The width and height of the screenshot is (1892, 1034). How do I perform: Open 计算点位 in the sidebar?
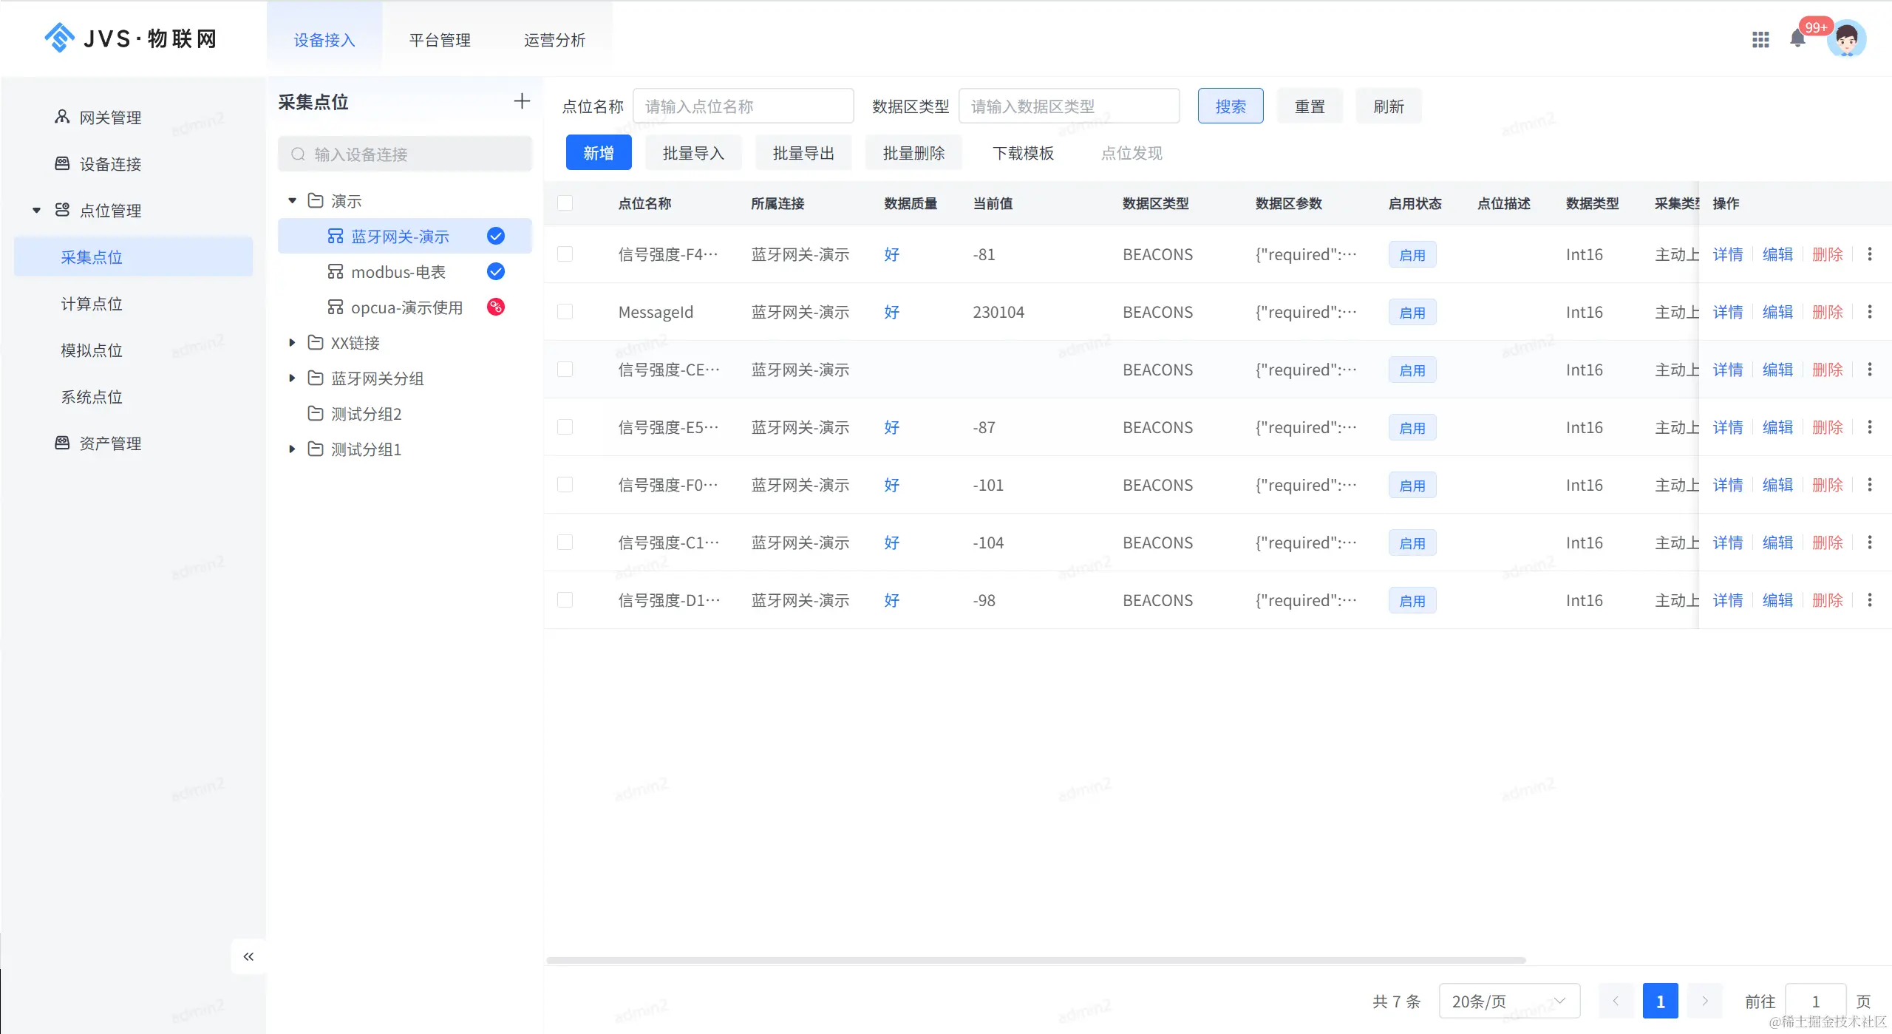[x=92, y=304]
